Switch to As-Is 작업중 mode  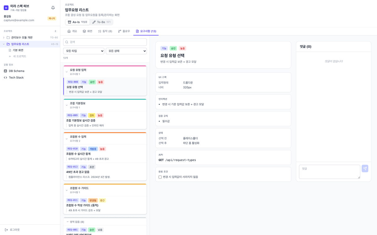tap(78, 22)
